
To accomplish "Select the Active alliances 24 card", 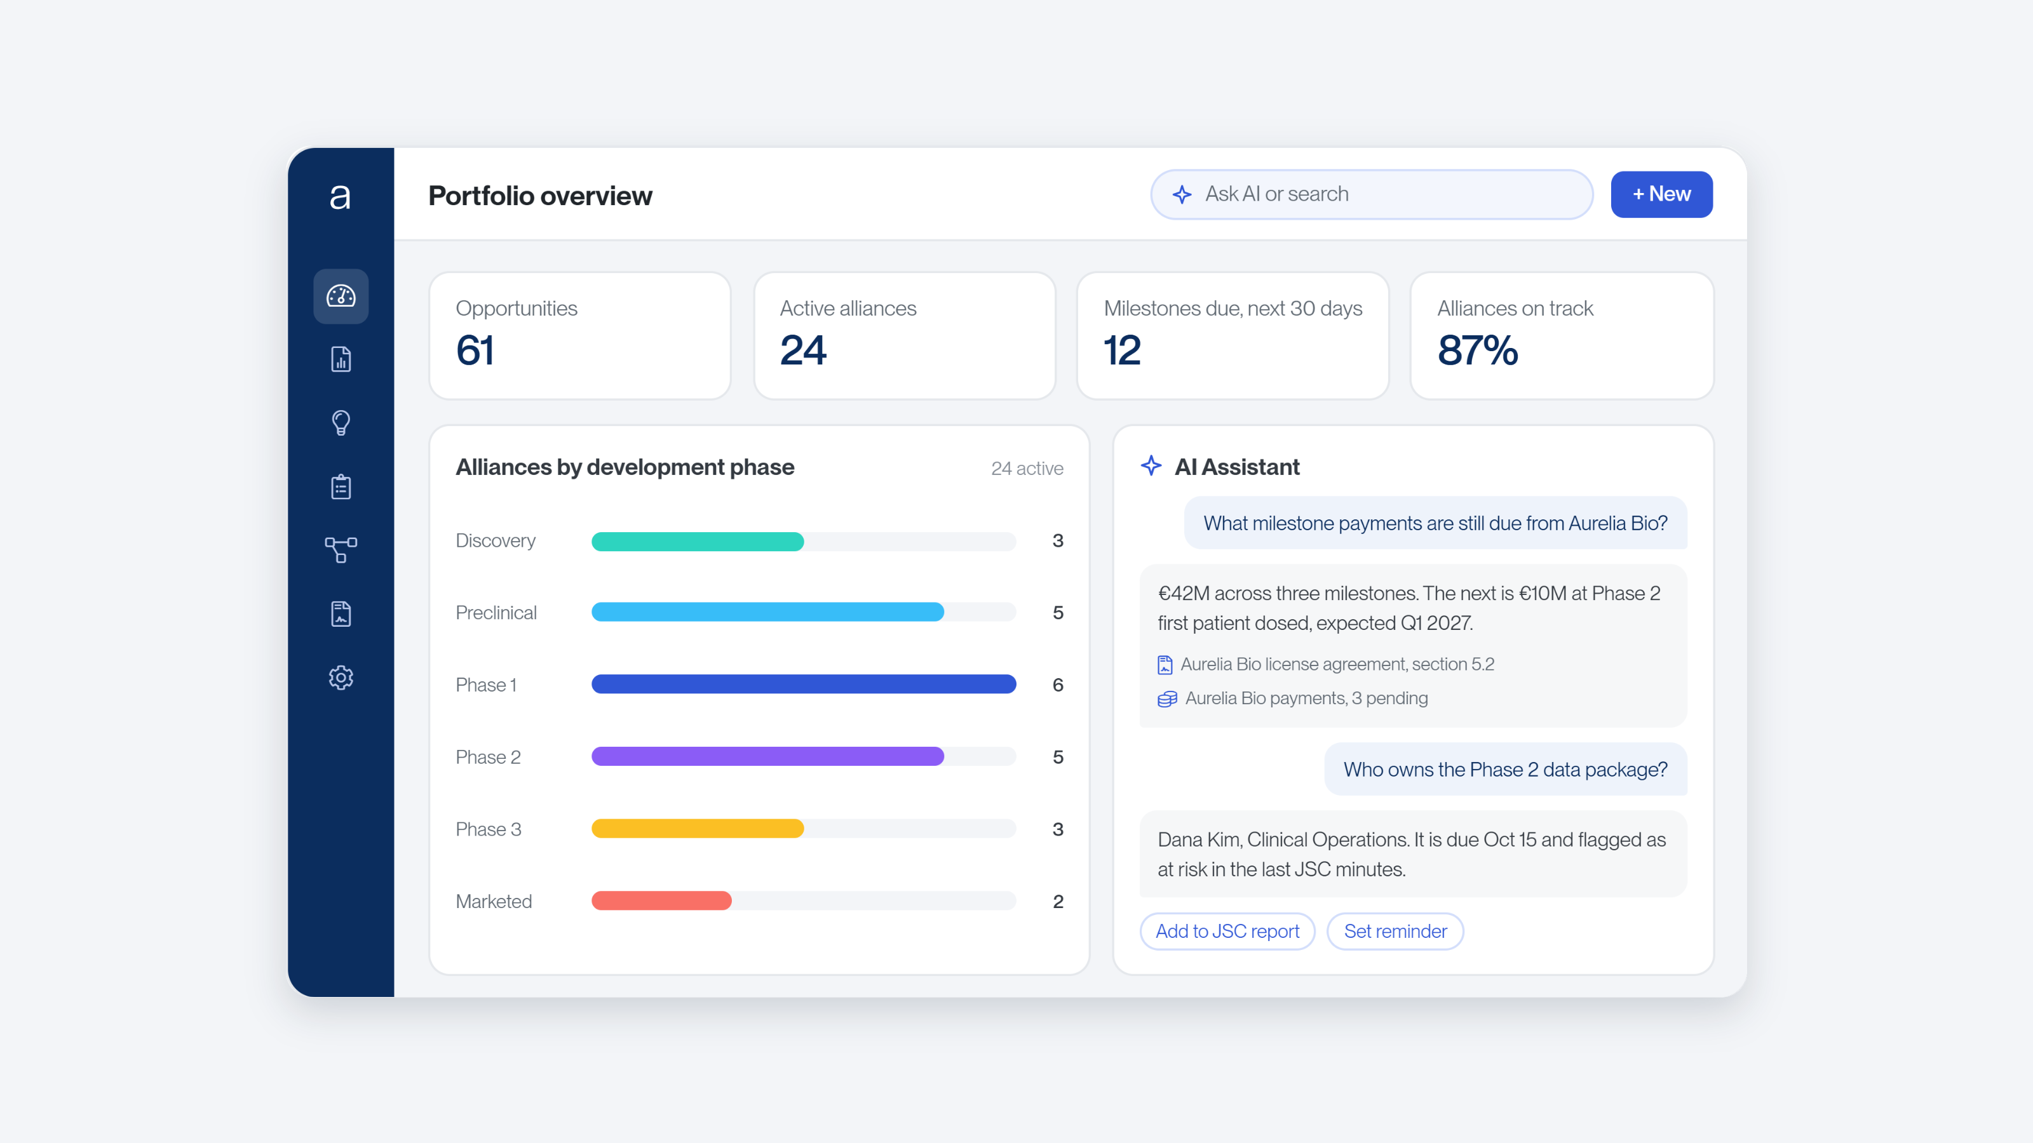I will click(905, 336).
